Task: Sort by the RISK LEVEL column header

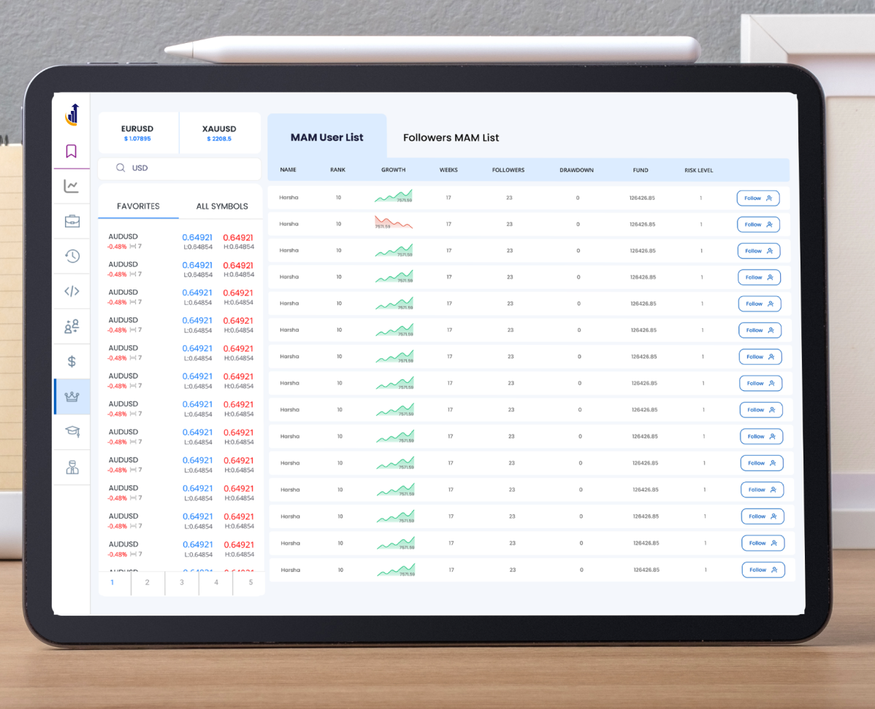Action: [x=699, y=171]
